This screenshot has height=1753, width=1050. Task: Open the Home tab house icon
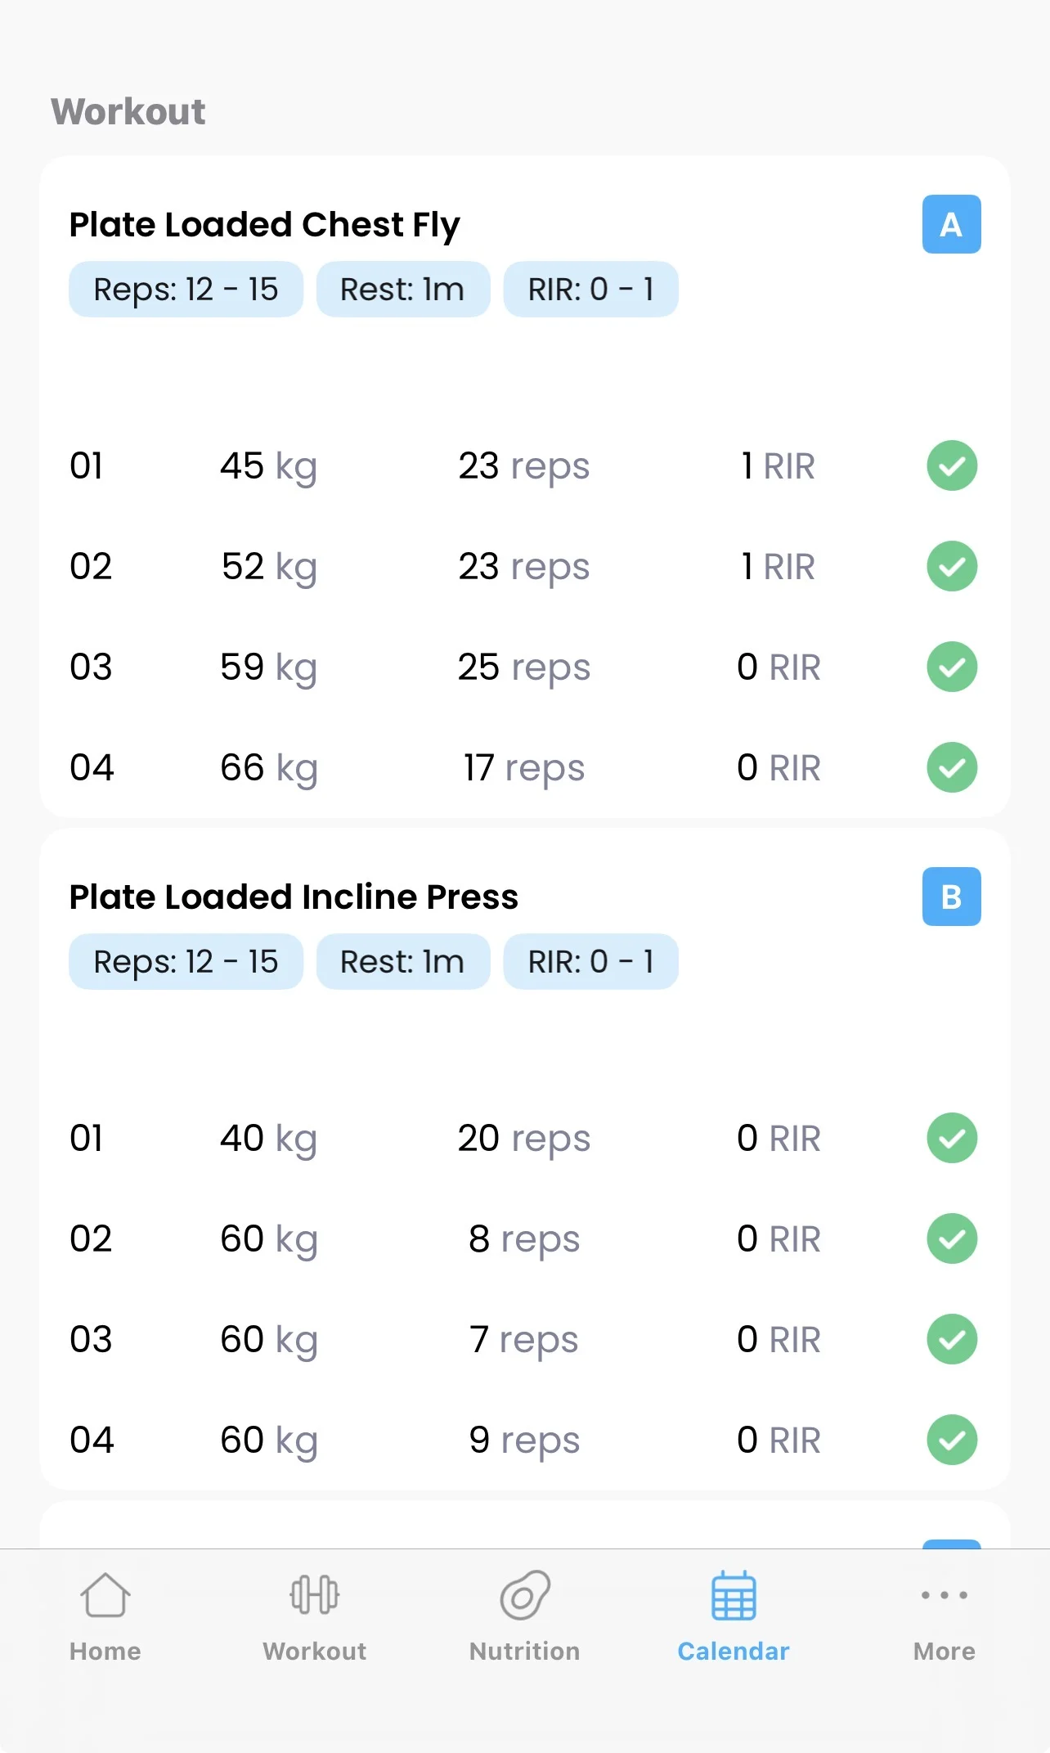105,1596
